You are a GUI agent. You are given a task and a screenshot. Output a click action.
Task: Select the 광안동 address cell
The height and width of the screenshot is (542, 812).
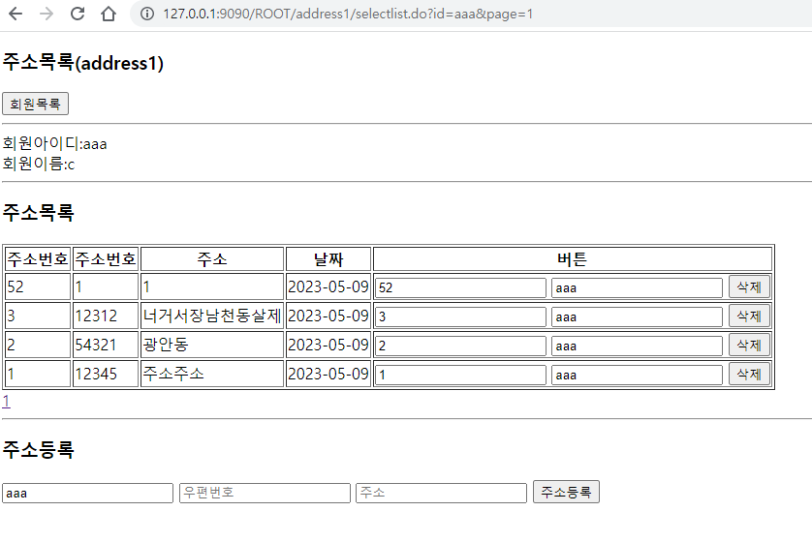[x=212, y=345]
